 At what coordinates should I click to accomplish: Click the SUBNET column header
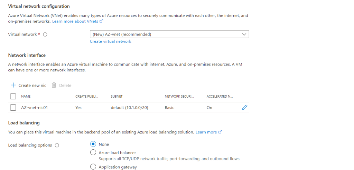(x=117, y=97)
